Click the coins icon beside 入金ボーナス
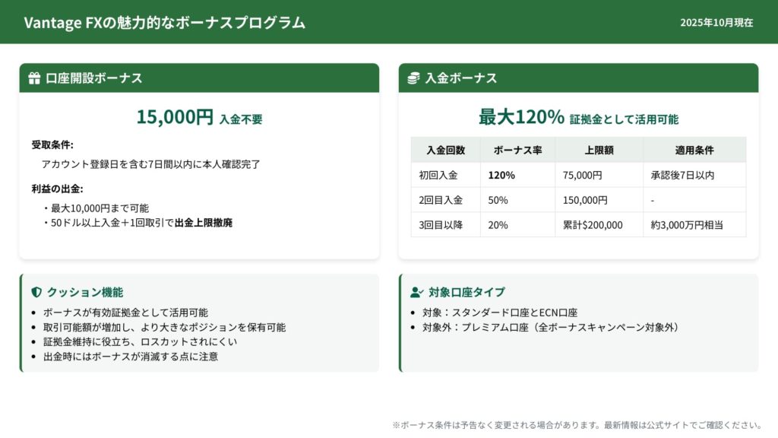 [413, 78]
